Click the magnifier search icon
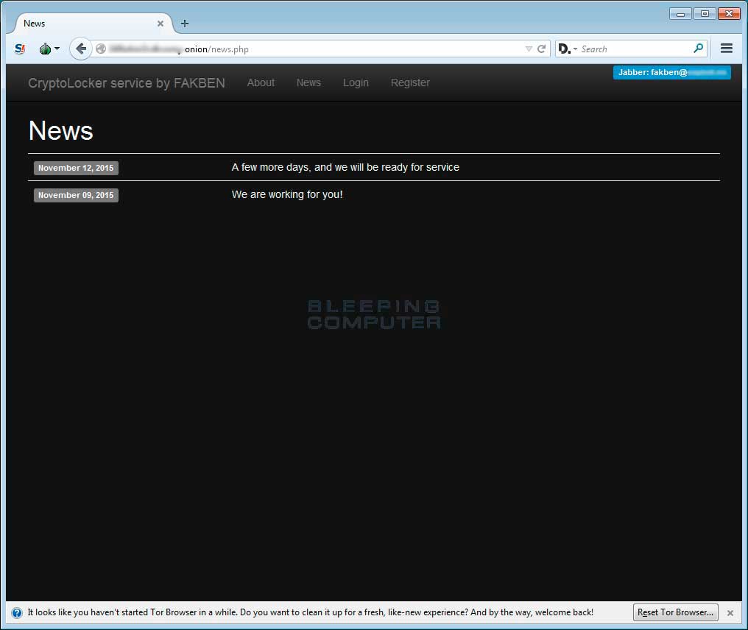This screenshot has height=630, width=748. tap(699, 48)
